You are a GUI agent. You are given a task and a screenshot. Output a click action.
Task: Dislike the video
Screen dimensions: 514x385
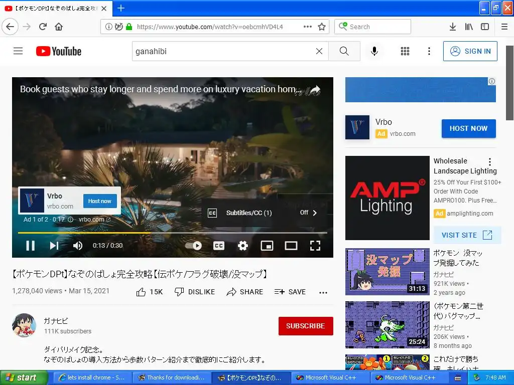[x=195, y=292]
